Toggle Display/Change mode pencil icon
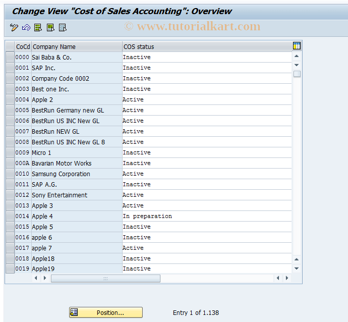The height and width of the screenshot is (322, 348). 14,28
